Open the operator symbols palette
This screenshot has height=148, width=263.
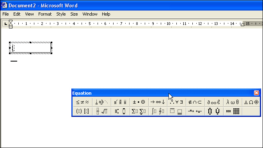(139, 102)
